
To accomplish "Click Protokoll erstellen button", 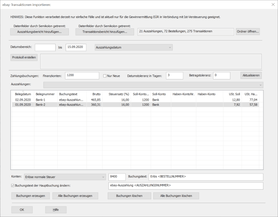I will (24, 57).
